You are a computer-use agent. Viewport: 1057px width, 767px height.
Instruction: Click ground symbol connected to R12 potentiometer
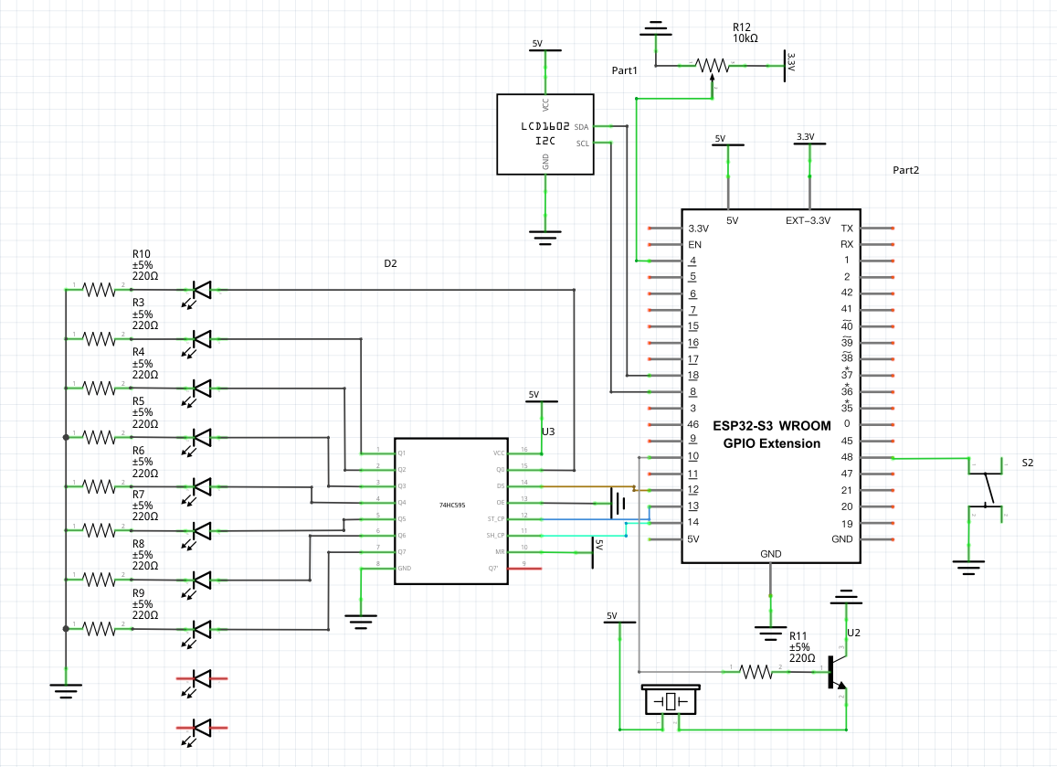coord(656,28)
